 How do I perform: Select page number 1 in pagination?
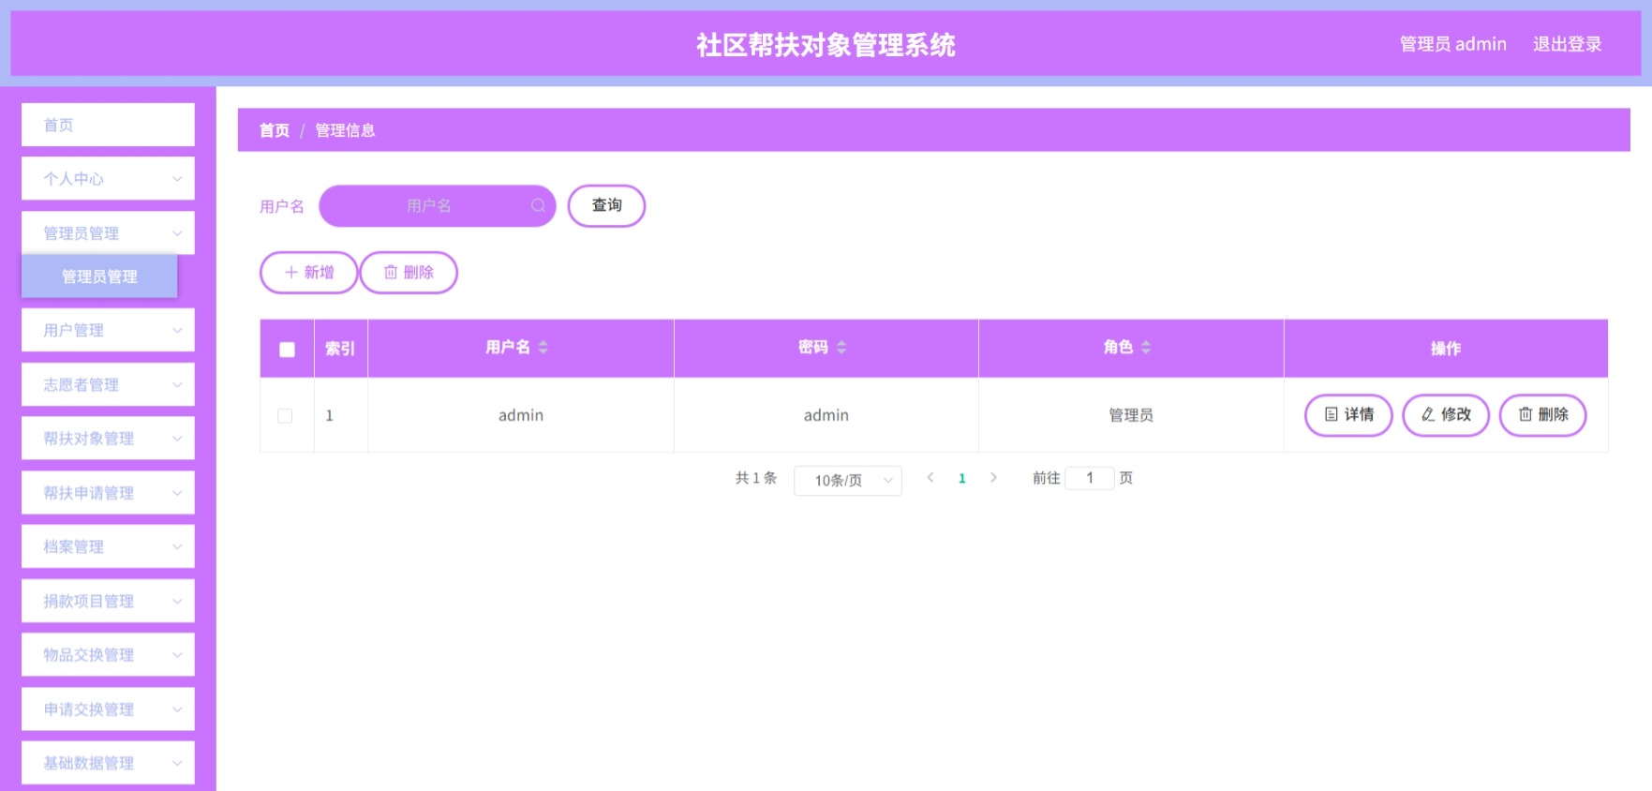pos(961,479)
